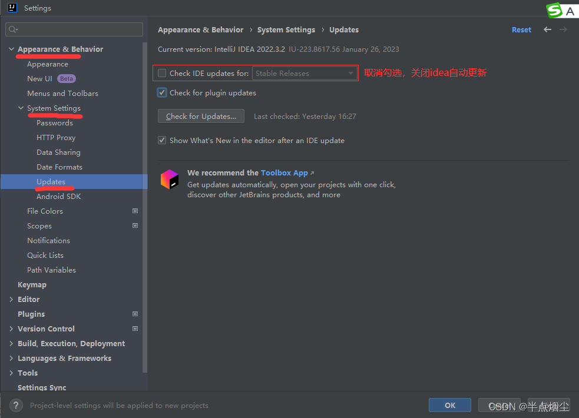
Task: Click the settings tree vertical scrollbar
Action: pos(145,207)
